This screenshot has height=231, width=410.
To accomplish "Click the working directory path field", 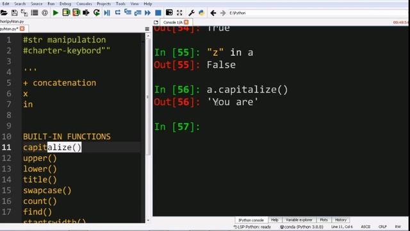I will coord(318,13).
